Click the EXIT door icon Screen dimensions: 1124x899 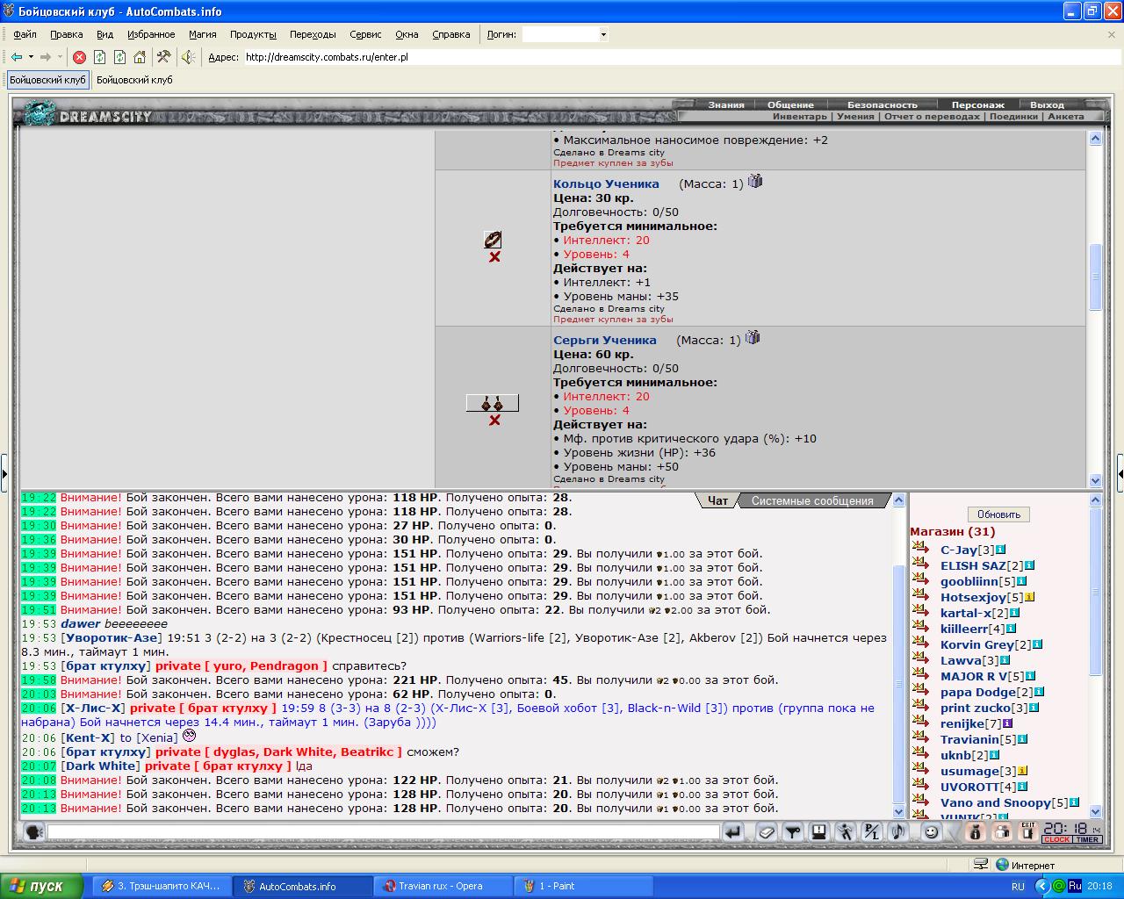(1027, 831)
